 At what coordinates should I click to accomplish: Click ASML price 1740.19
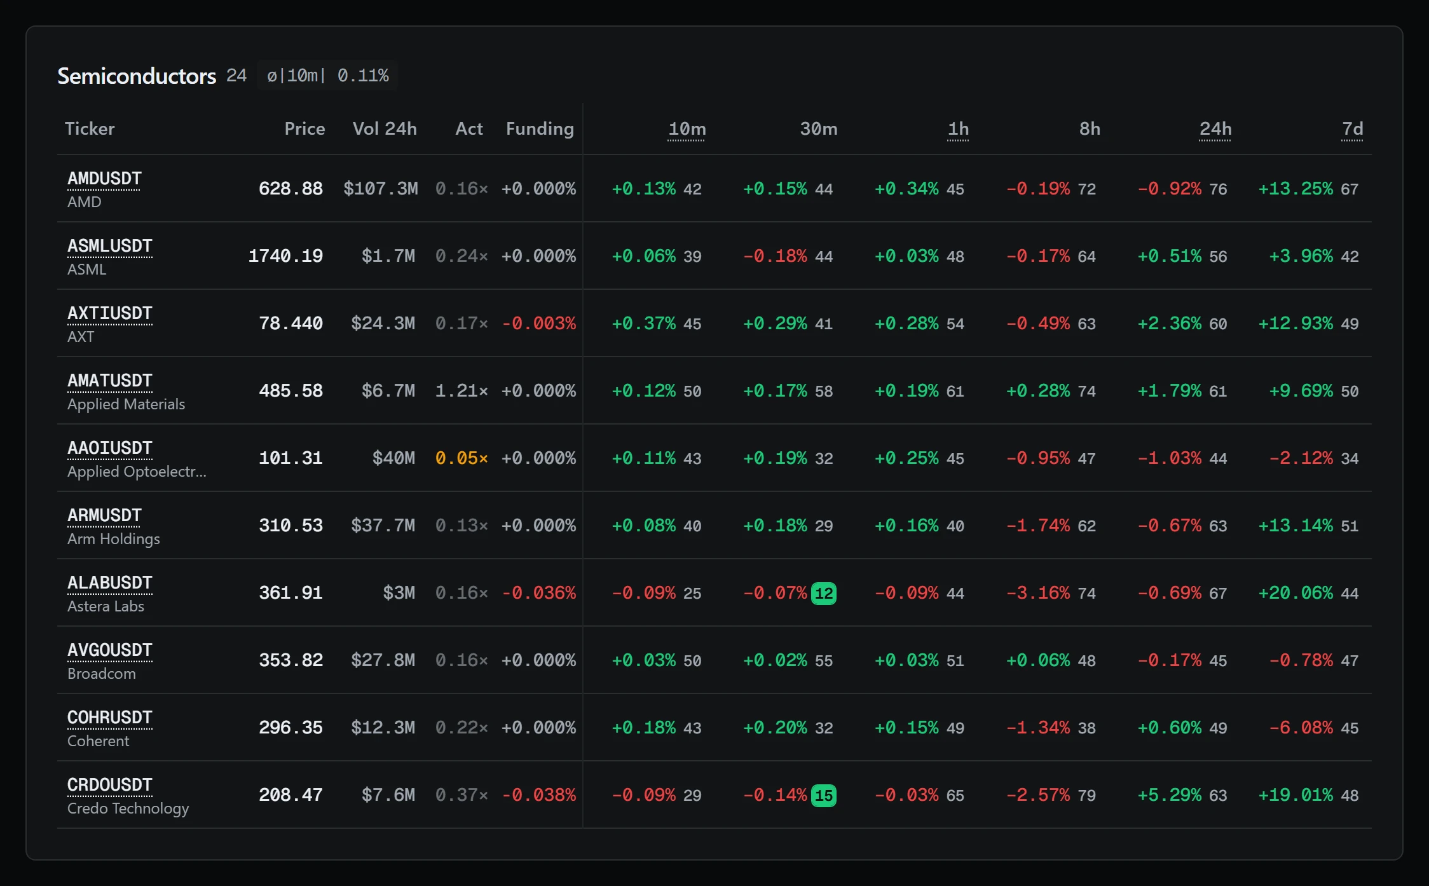click(285, 256)
